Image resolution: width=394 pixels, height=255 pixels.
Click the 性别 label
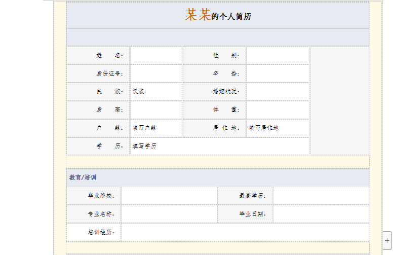226,55
